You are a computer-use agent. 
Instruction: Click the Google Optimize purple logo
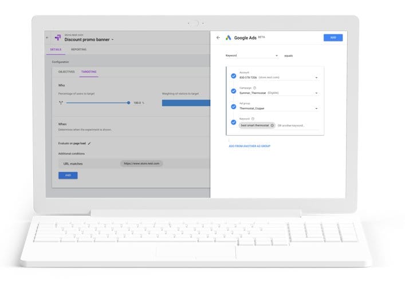pos(57,38)
